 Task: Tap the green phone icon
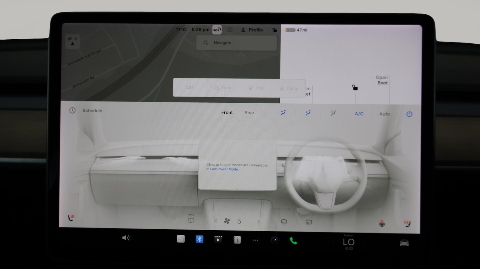pyautogui.click(x=293, y=241)
